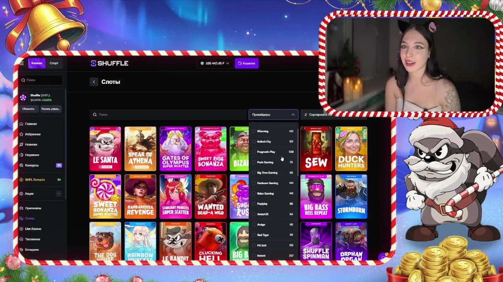Image resolution: width=503 pixels, height=282 pixels.
Task: Open the Wanted Dead or a Wild thumbnail
Action: pyautogui.click(x=211, y=196)
